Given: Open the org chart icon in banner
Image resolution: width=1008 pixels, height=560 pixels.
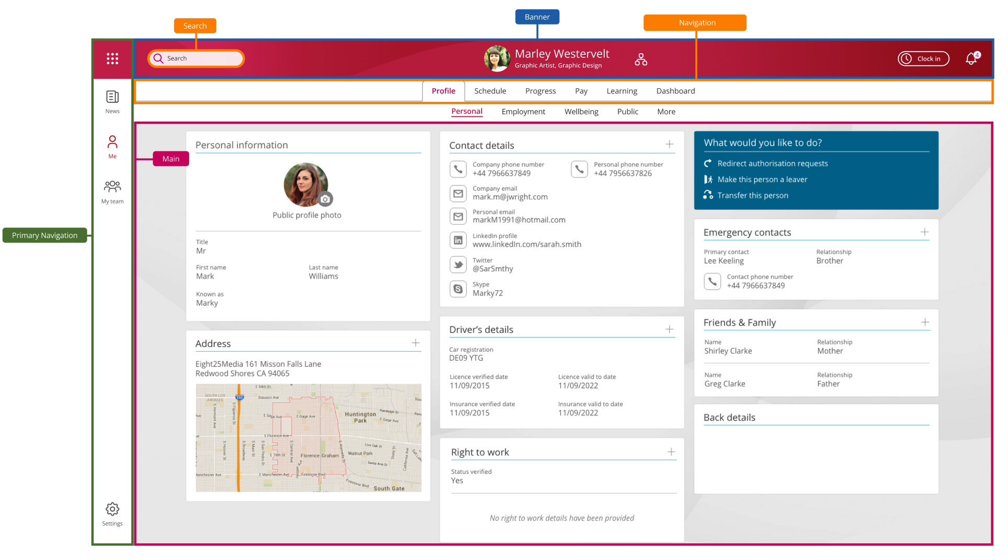Looking at the screenshot, I should [x=641, y=59].
